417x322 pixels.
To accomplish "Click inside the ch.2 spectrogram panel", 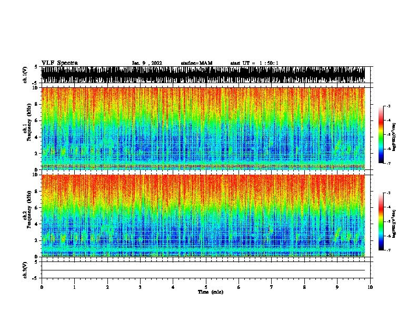I will coord(203,216).
